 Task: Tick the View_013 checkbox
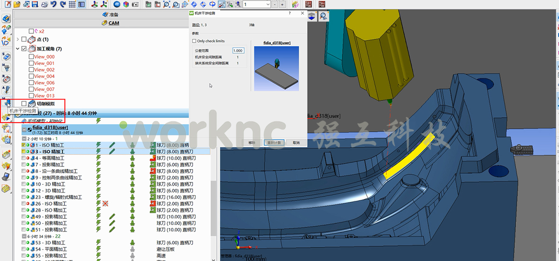[31, 96]
